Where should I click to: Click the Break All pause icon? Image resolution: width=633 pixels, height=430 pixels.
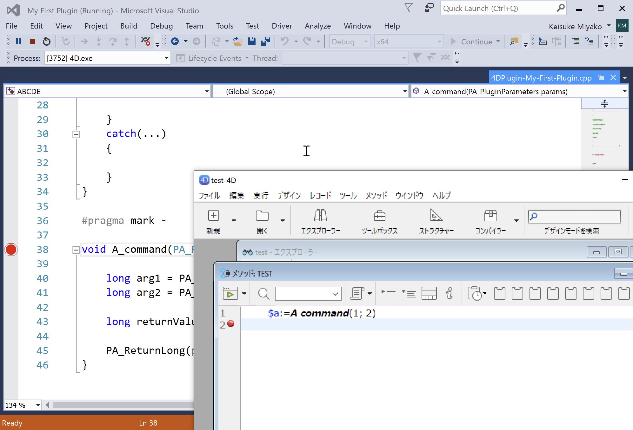click(19, 41)
